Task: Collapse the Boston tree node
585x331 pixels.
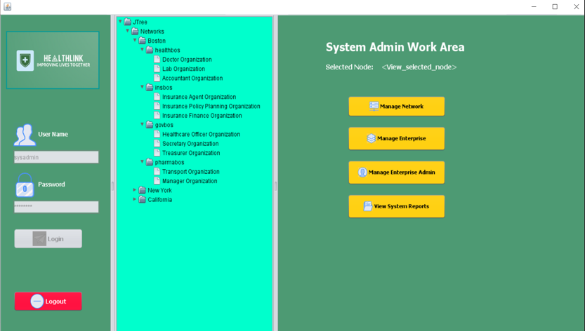Action: (135, 41)
